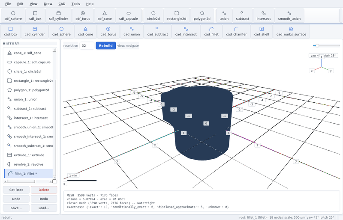The height and width of the screenshot is (220, 343).
Task: Open the Edit menu
Action: click(x=20, y=4)
